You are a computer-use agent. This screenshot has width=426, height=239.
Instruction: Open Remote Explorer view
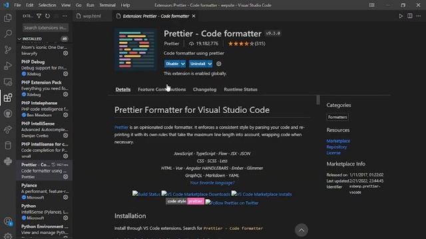coord(8,82)
